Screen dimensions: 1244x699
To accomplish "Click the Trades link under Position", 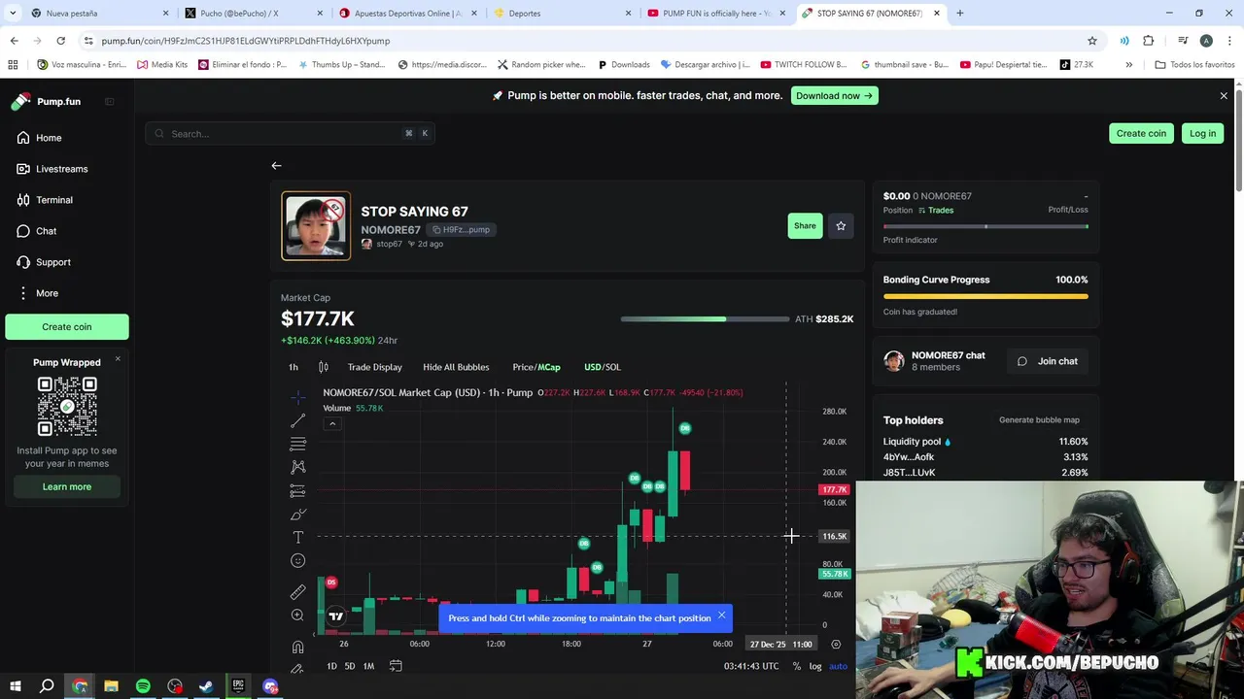I will tap(936, 210).
